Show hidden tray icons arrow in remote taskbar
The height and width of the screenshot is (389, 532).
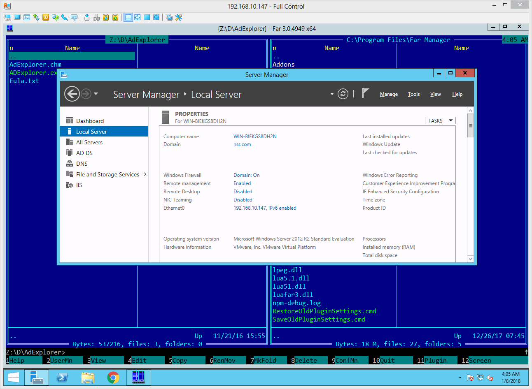tap(460, 377)
